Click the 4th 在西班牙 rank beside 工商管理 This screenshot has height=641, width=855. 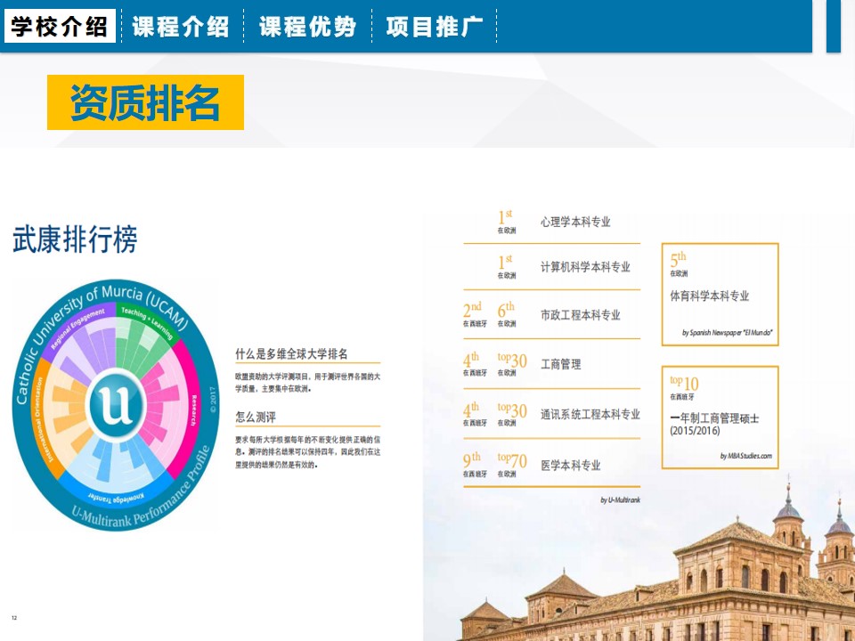click(x=475, y=363)
